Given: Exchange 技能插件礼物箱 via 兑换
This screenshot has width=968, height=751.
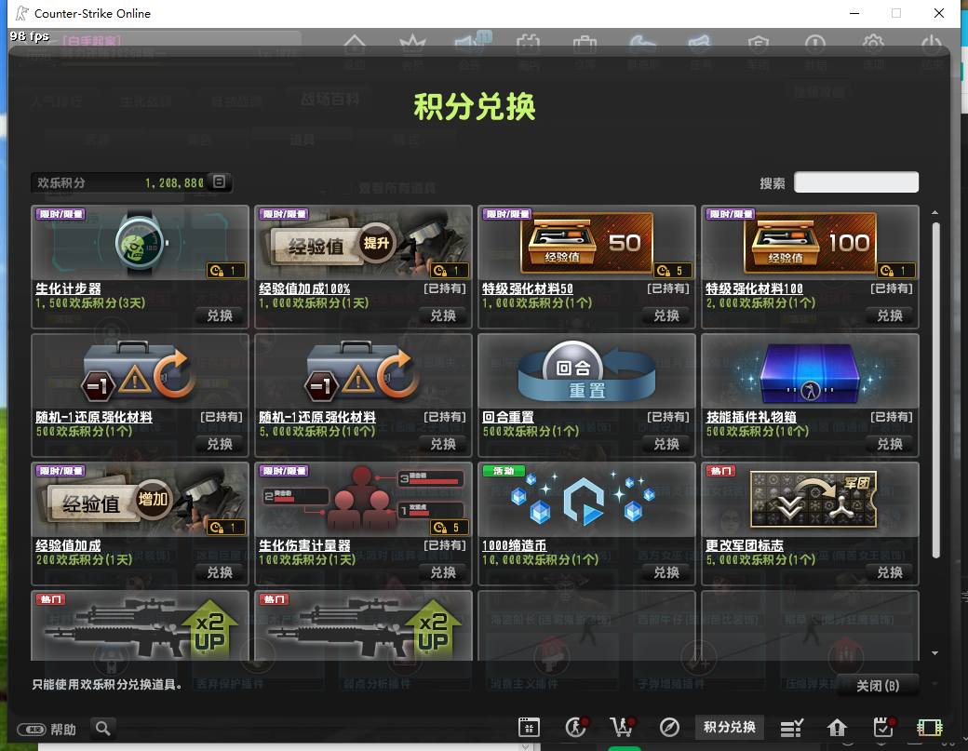Looking at the screenshot, I should click(x=890, y=444).
